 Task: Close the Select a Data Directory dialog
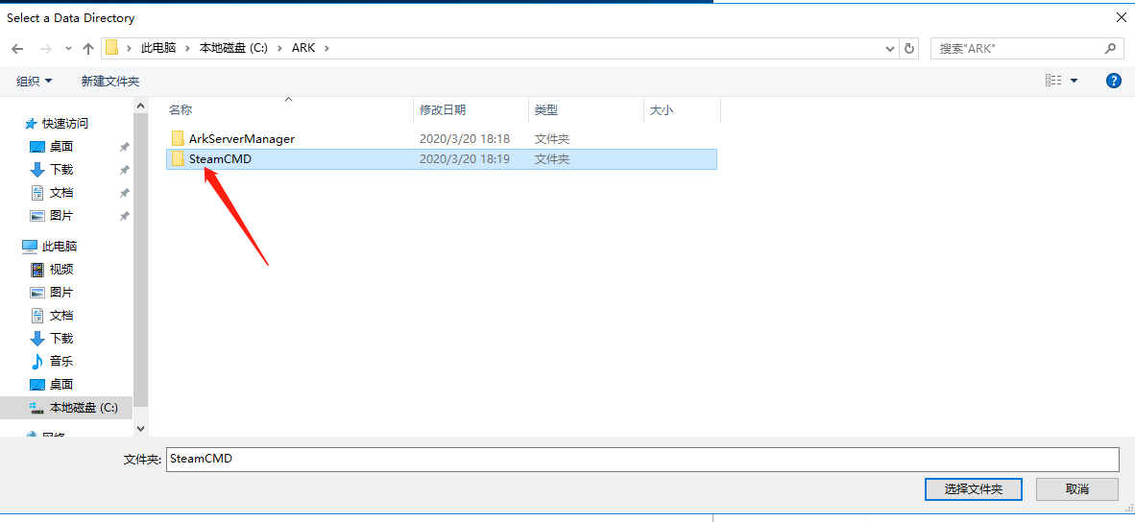click(x=1122, y=18)
